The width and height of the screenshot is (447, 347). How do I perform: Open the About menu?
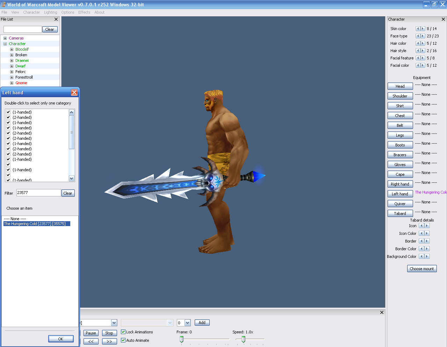pyautogui.click(x=100, y=12)
